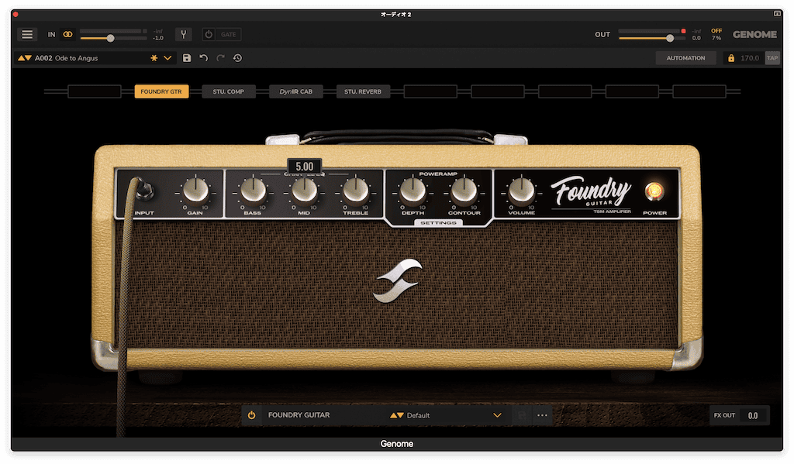
Task: Click the window expand icon in title bar
Action: coord(777,14)
